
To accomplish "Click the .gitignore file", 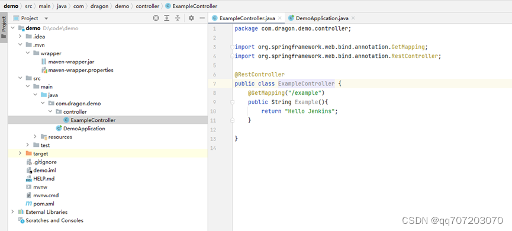I will [45, 162].
